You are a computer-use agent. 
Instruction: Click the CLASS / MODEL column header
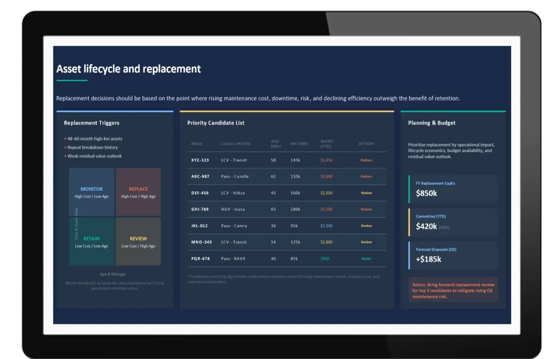[236, 144]
